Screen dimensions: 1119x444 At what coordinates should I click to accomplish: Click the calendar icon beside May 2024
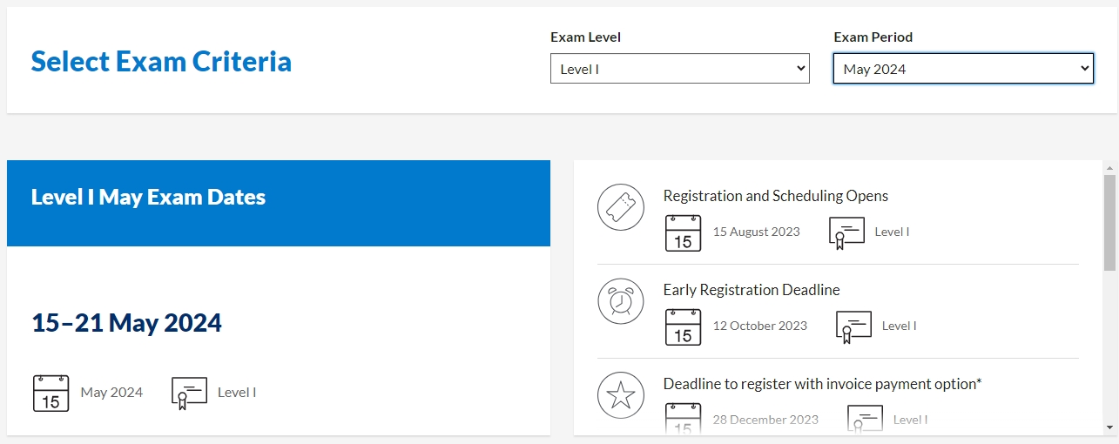51,393
